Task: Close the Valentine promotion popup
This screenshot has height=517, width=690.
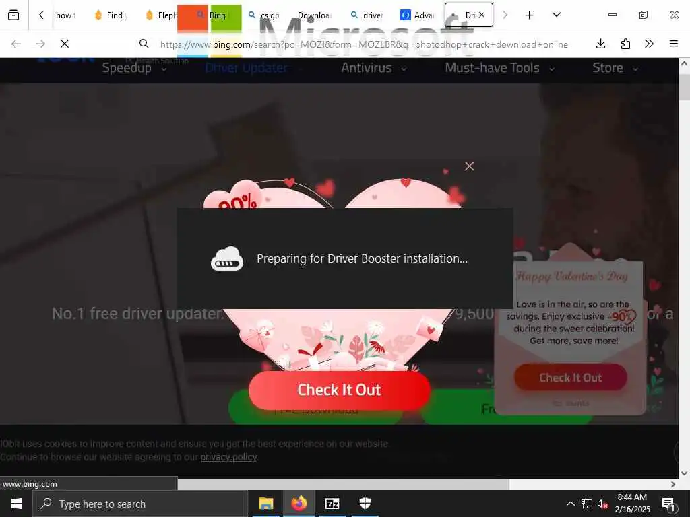Action: click(469, 166)
